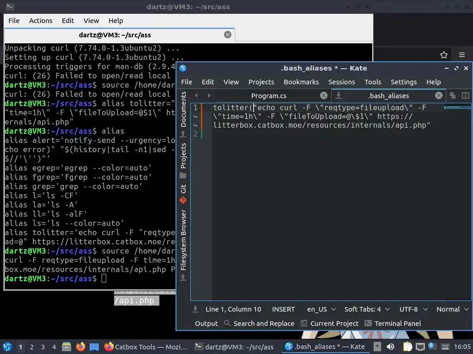
Task: Open quick-open document icon beside tabs
Action: click(x=453, y=95)
